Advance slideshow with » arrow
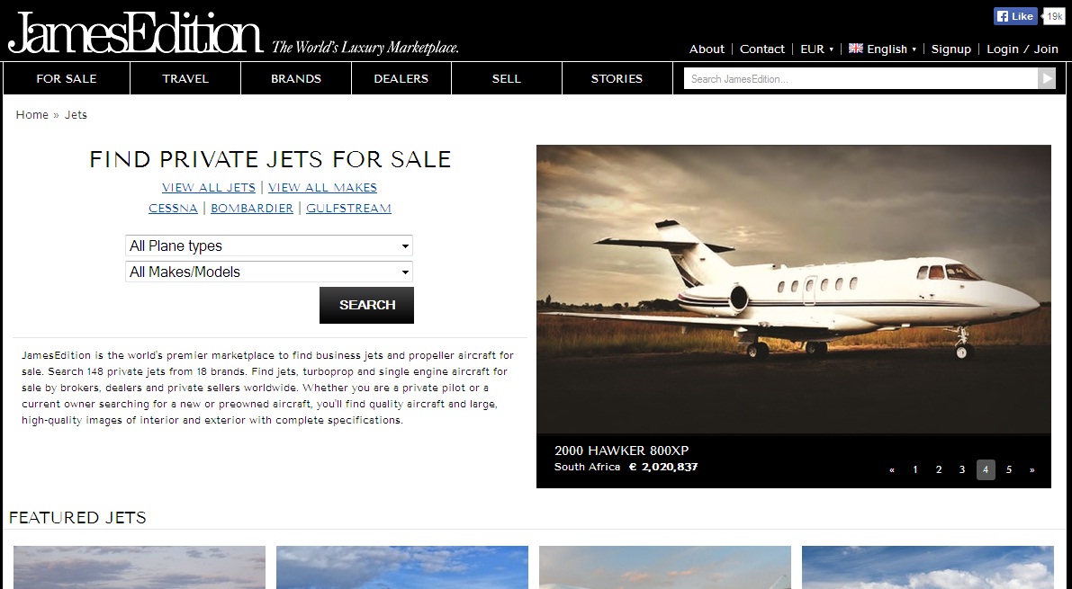The image size is (1072, 589). (1031, 469)
